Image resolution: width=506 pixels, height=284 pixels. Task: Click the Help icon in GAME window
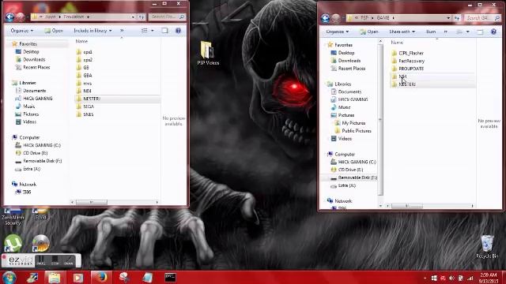(x=493, y=32)
